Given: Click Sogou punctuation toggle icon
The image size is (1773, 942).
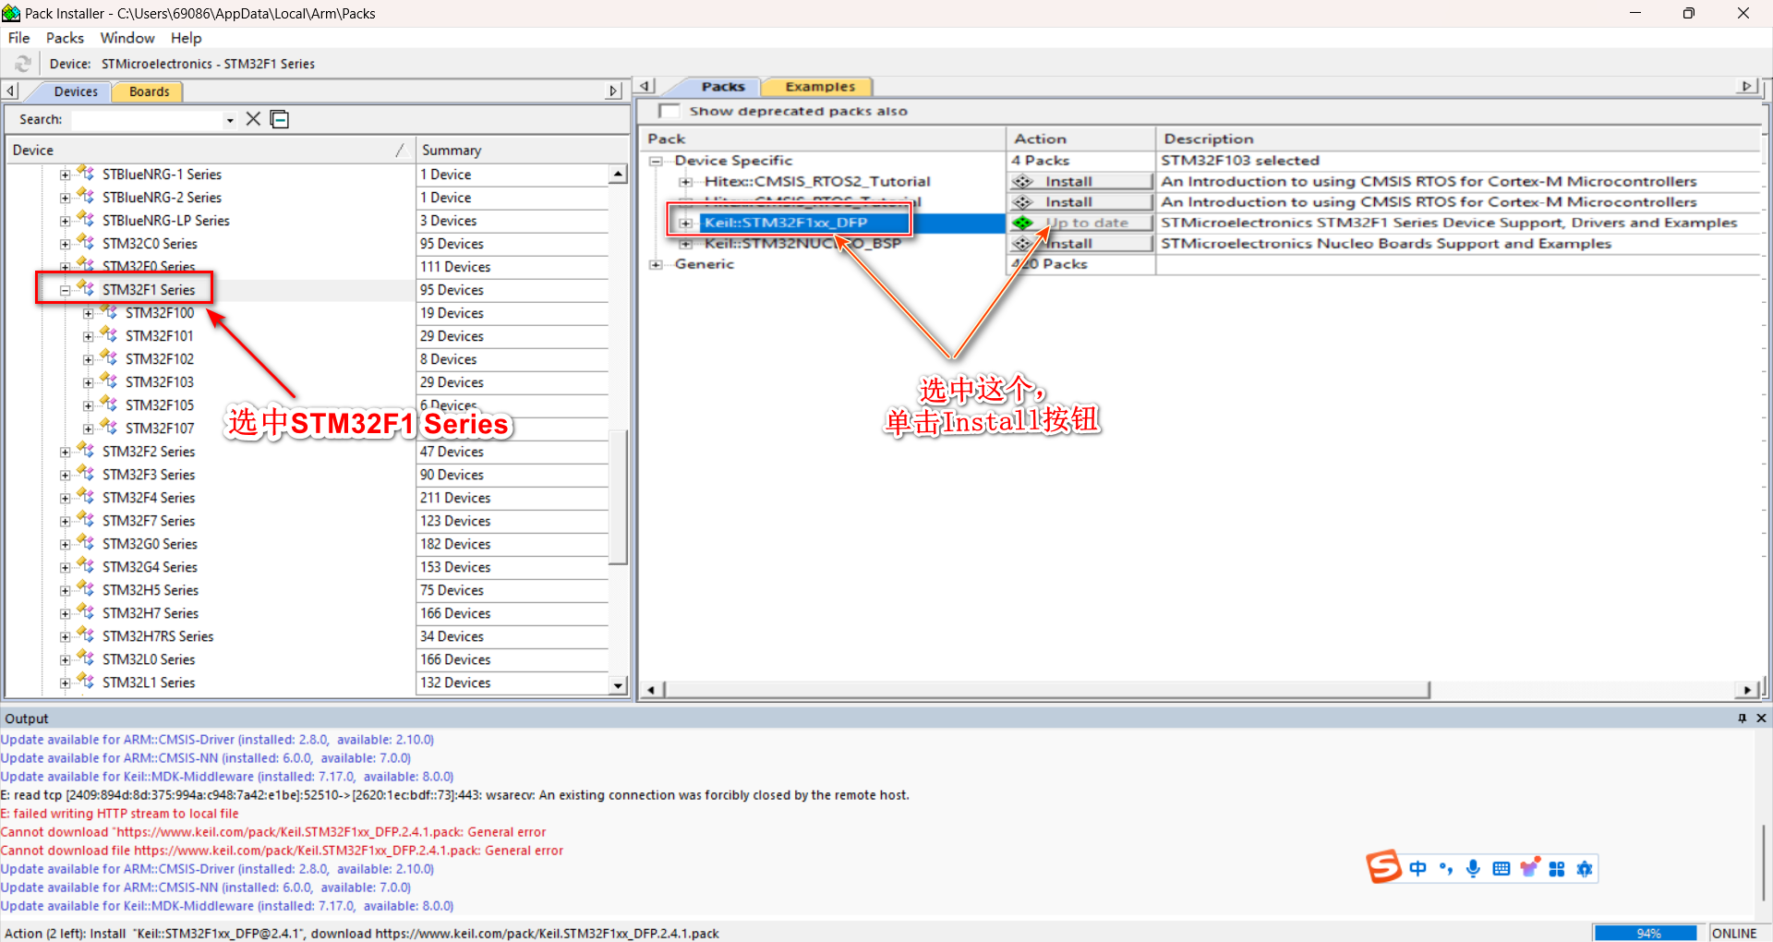Looking at the screenshot, I should [x=1445, y=868].
